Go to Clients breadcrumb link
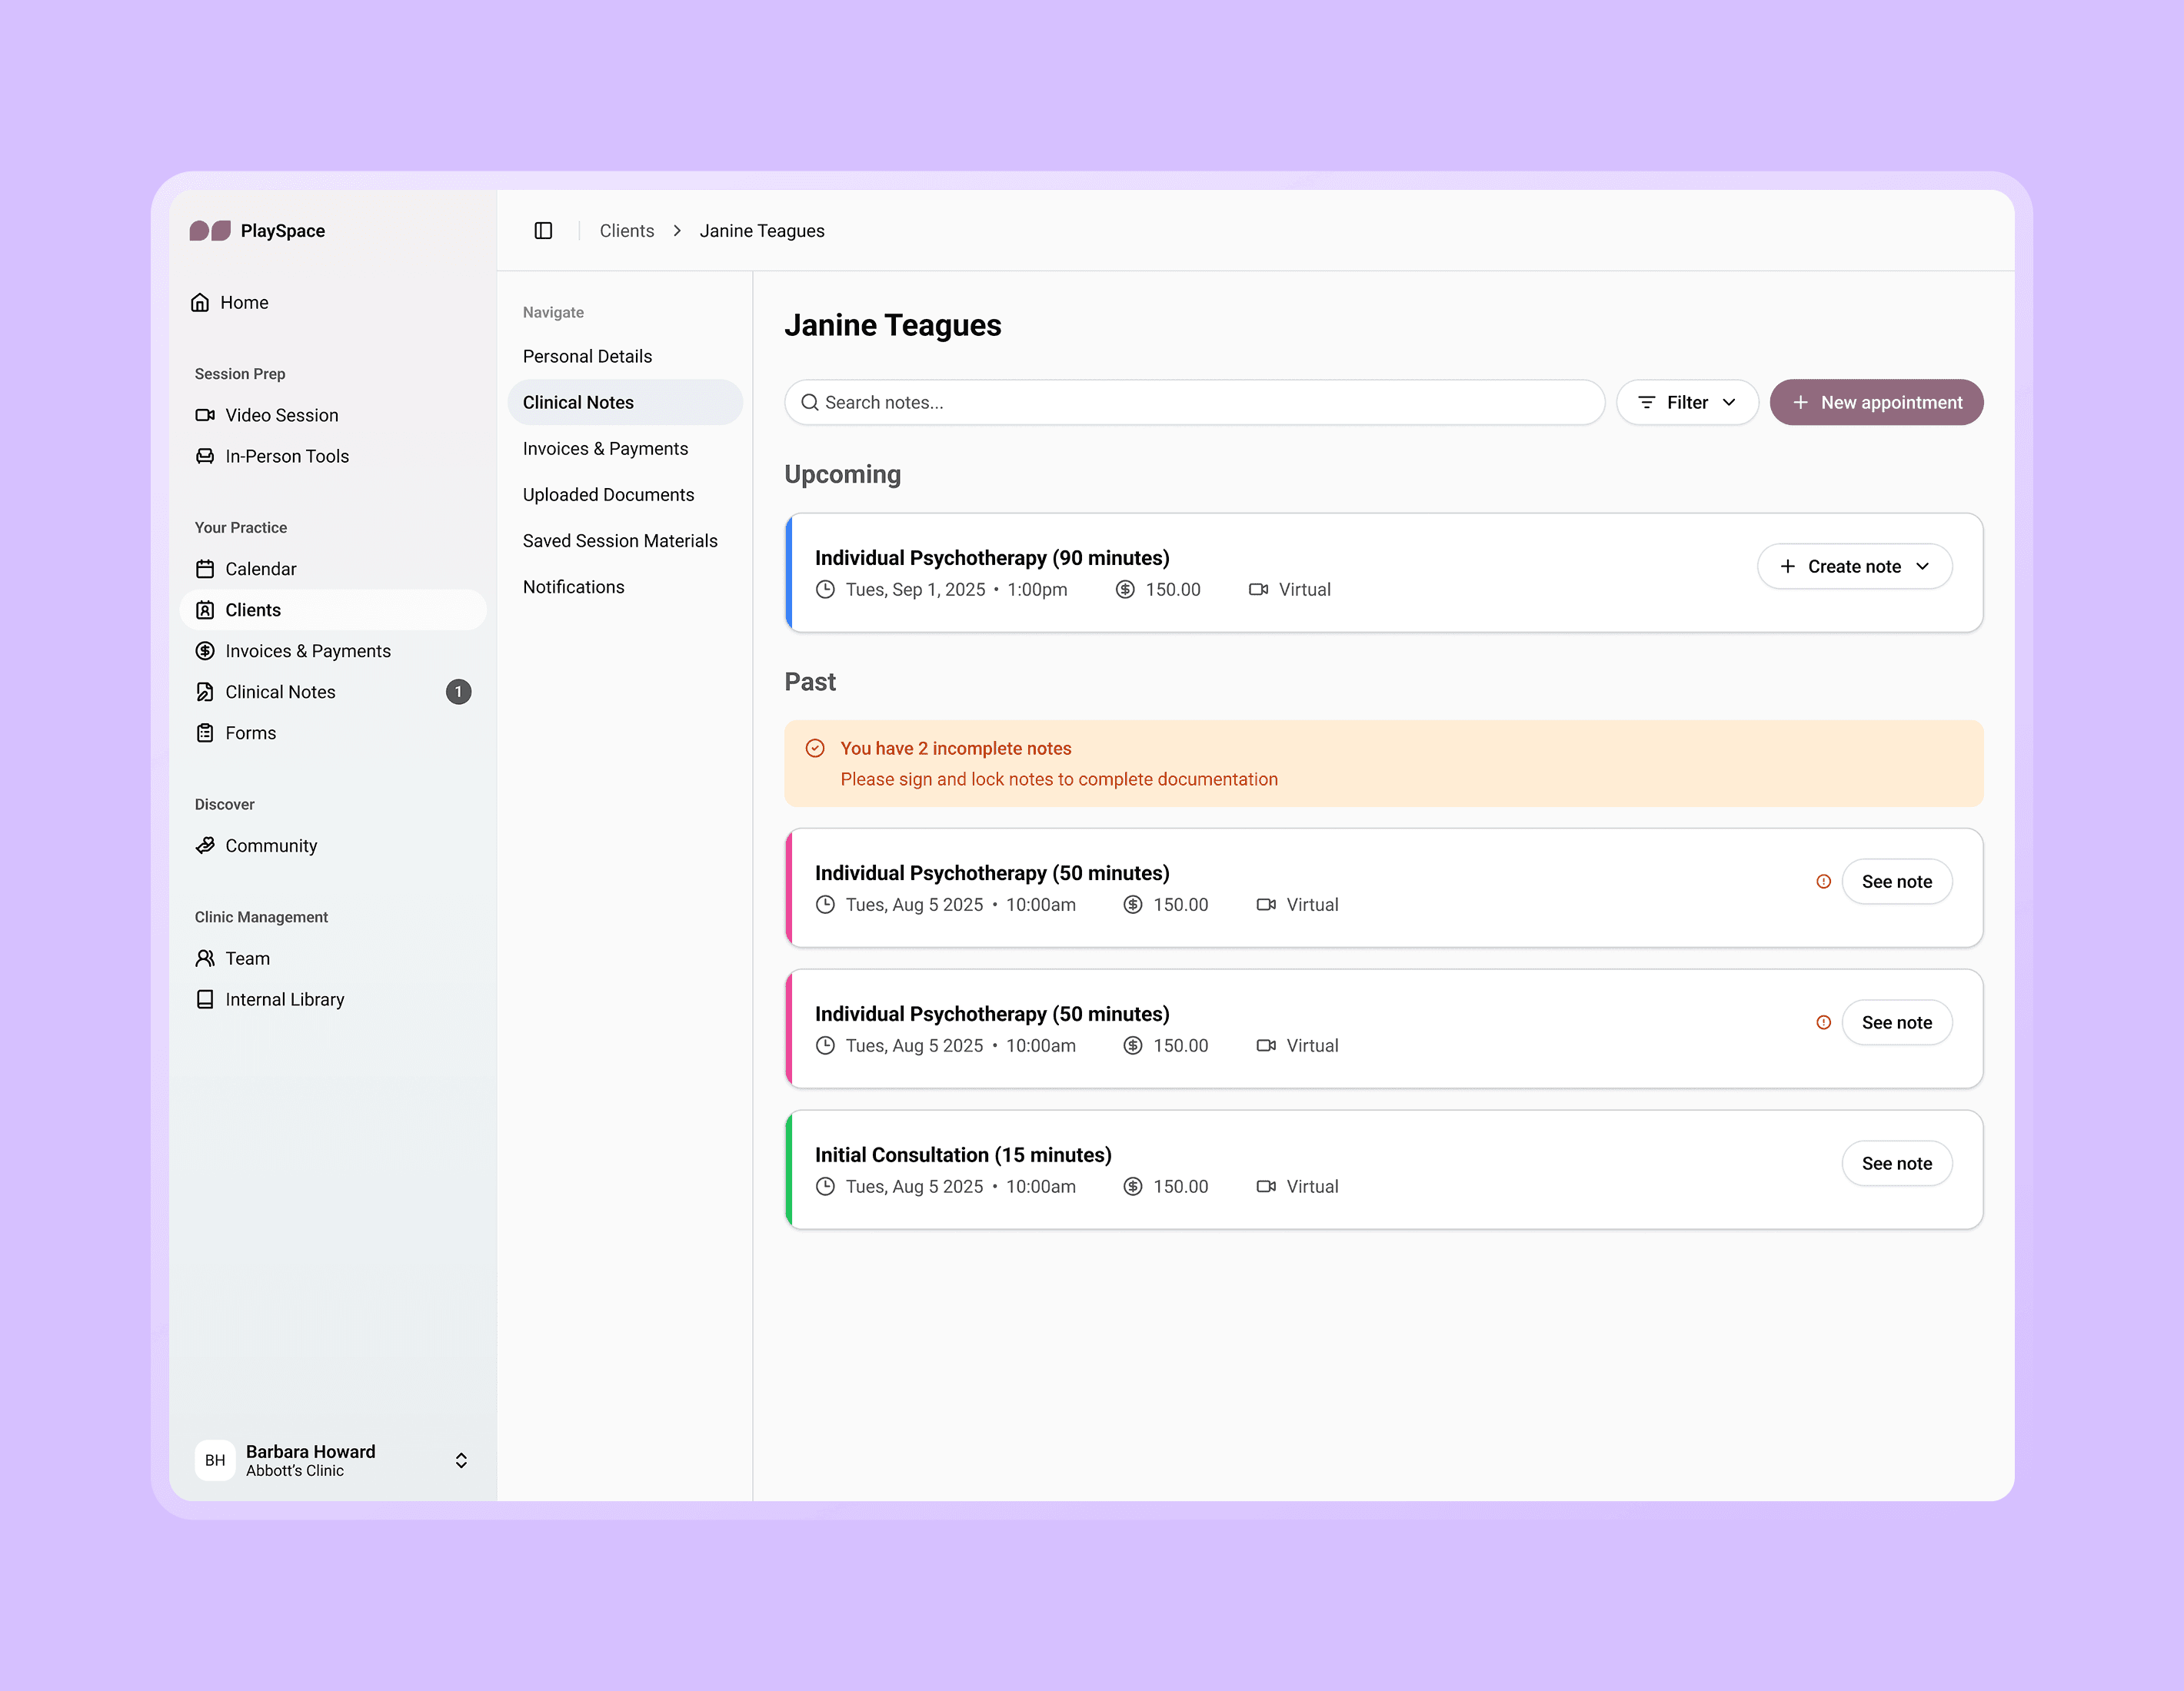Image resolution: width=2184 pixels, height=1691 pixels. point(626,231)
